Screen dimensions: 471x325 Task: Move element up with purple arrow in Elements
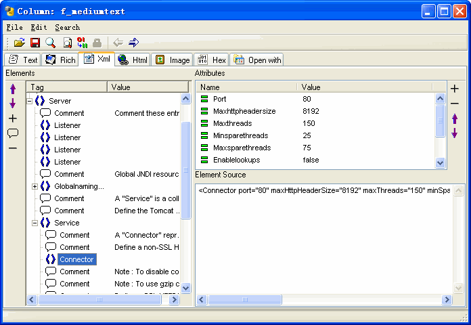point(12,89)
